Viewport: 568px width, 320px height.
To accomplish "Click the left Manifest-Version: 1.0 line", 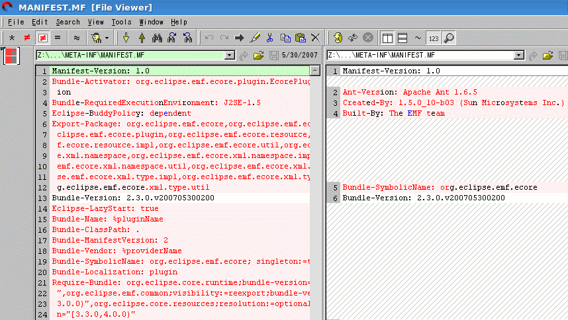I will click(x=181, y=71).
